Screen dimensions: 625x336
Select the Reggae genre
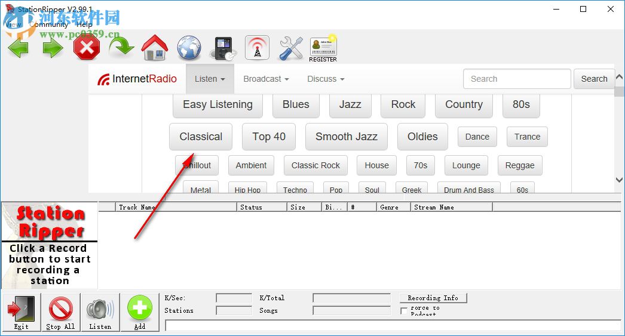[520, 165]
